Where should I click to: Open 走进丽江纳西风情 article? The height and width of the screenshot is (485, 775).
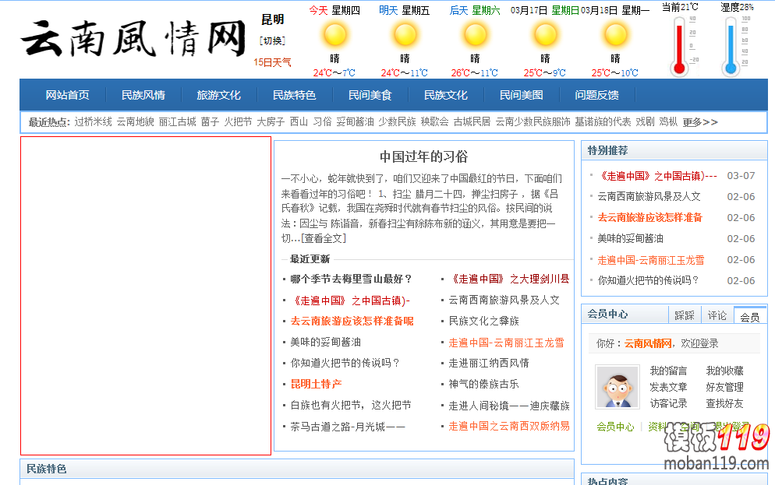[489, 363]
